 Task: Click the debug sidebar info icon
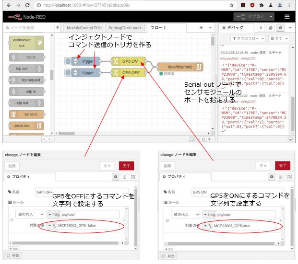pyautogui.click(x=261, y=28)
